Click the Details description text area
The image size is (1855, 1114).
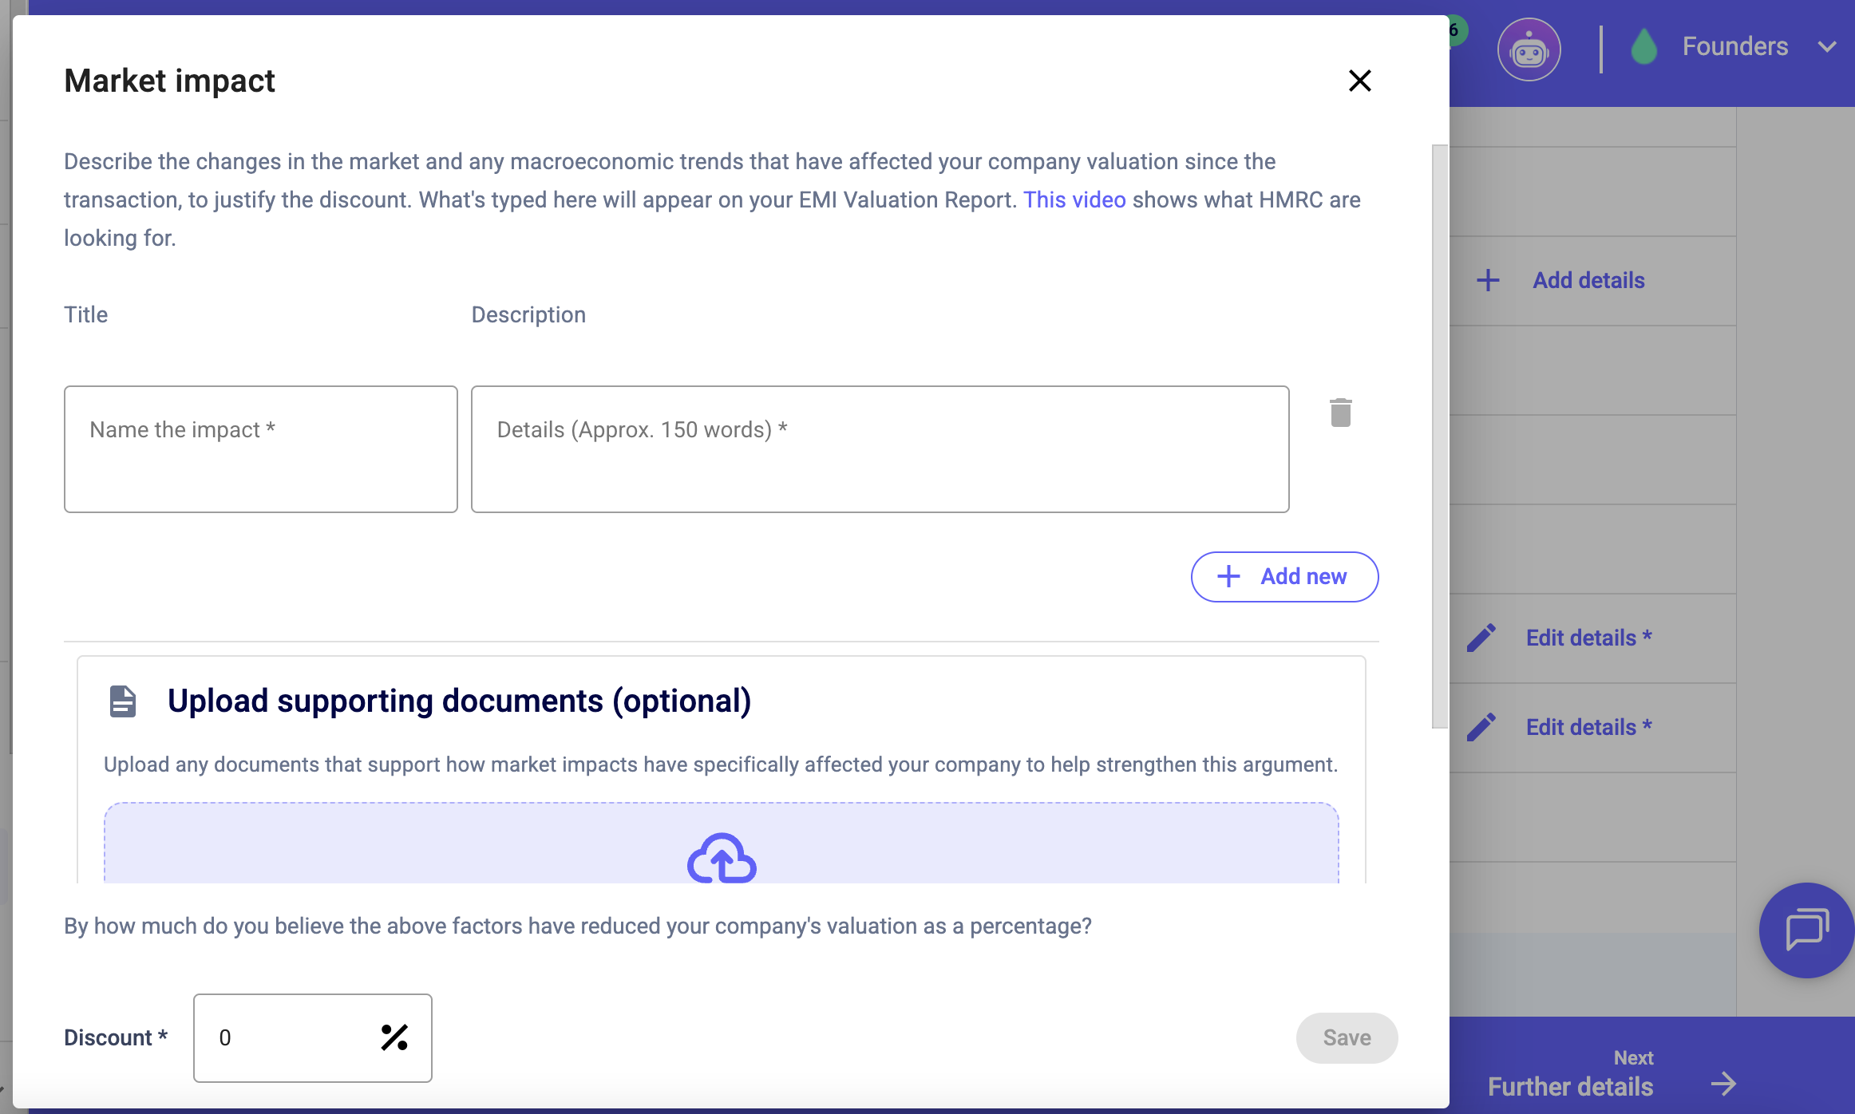880,449
